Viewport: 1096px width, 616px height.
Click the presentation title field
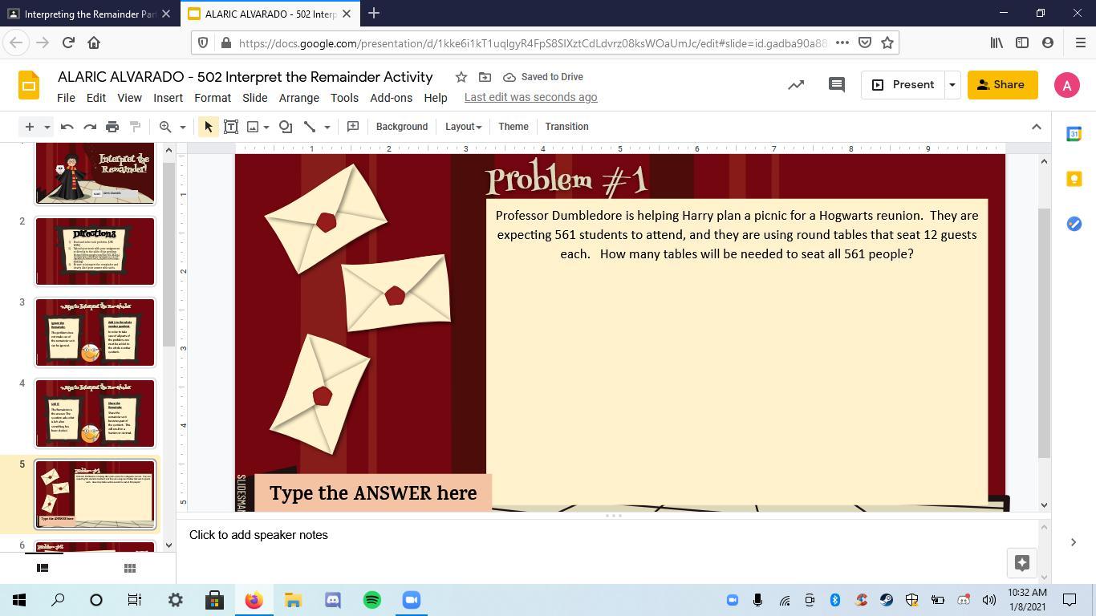[x=246, y=77]
